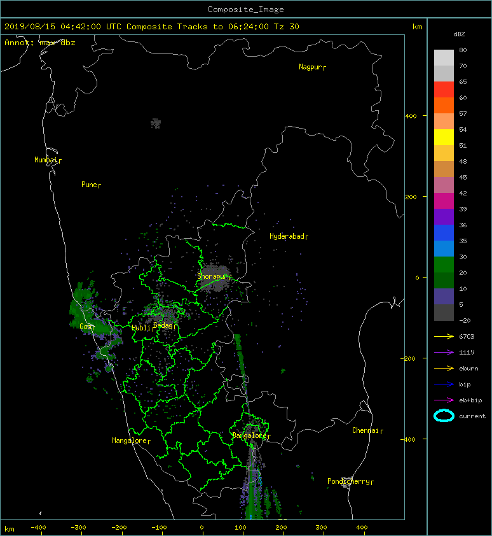
Task: Click the 67CB yellow arrow legend icon
Action: click(x=444, y=337)
